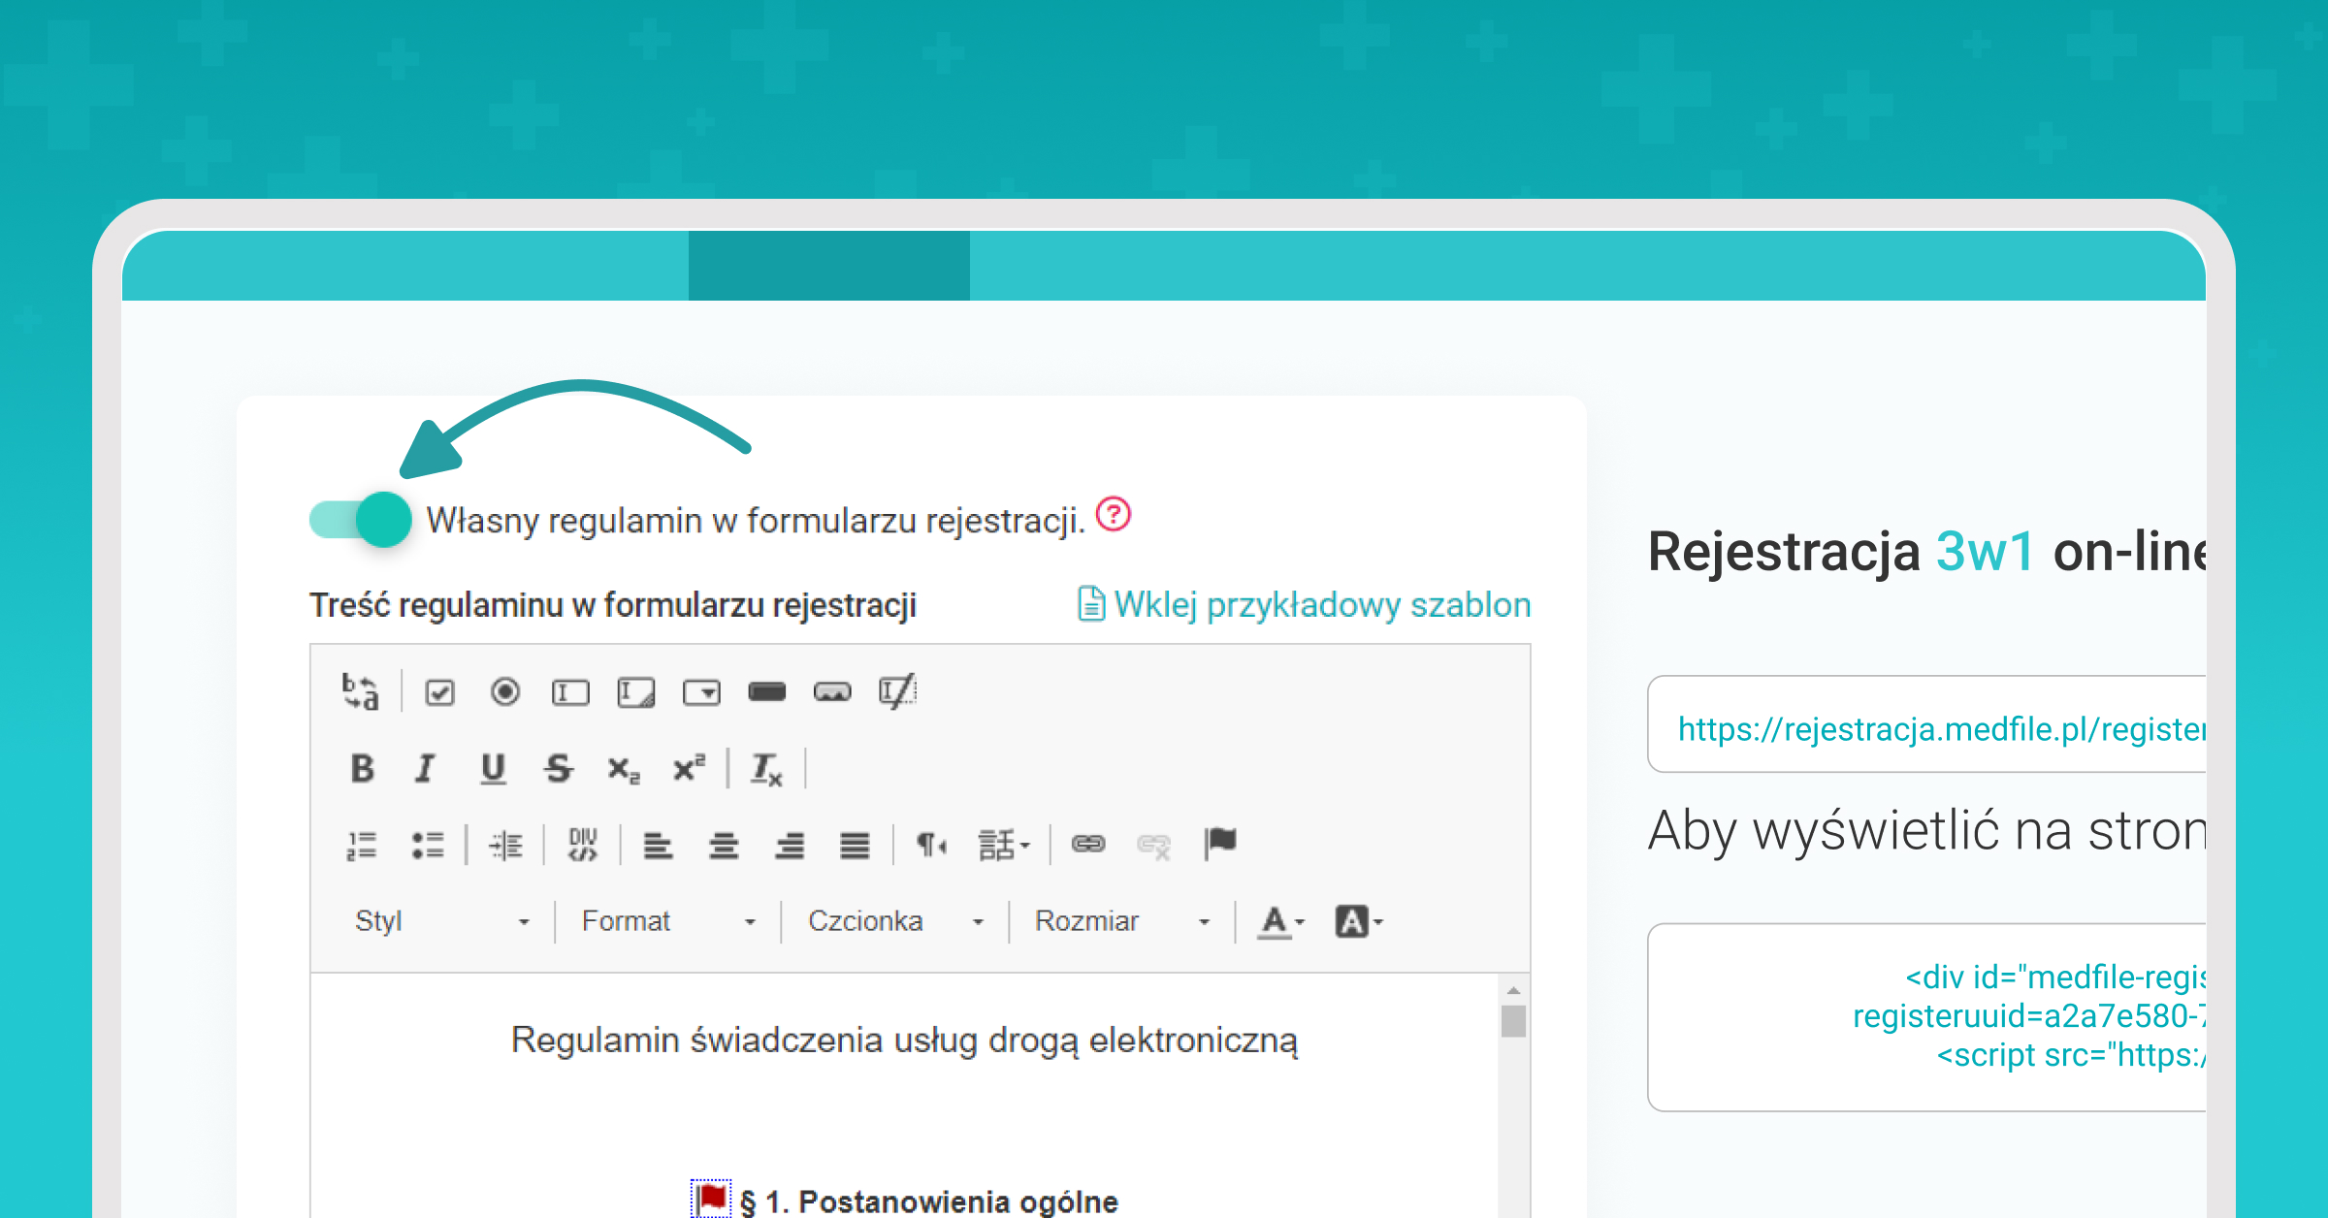The image size is (2328, 1218).
Task: Click the unlink icon
Action: click(1153, 846)
